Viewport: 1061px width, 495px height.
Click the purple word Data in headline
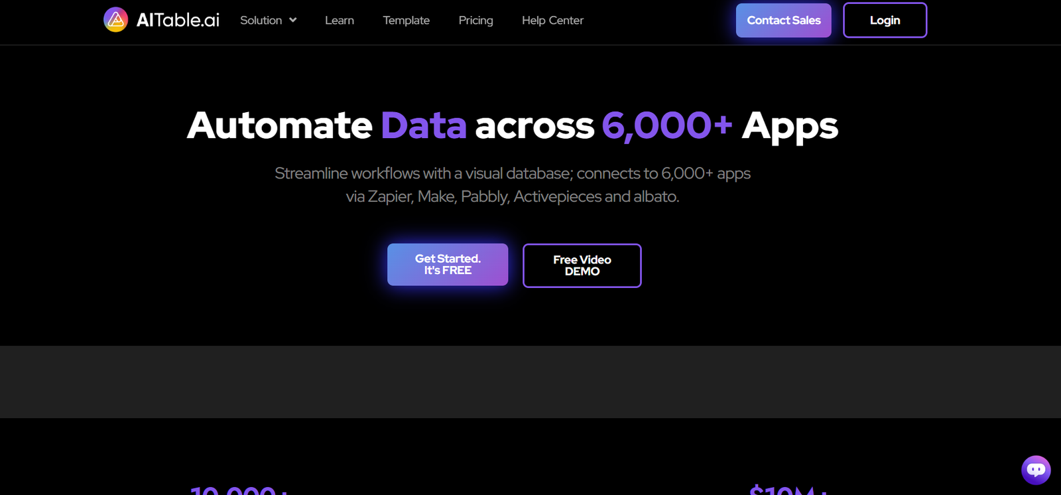point(424,125)
